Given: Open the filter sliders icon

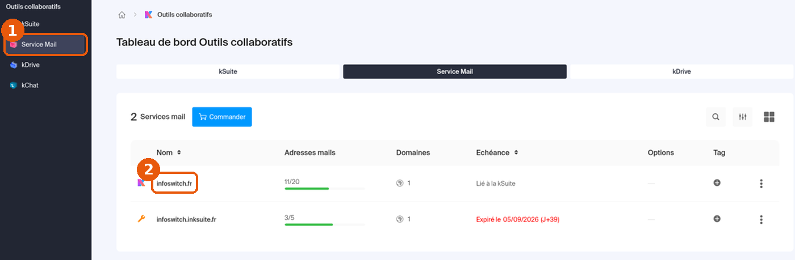Looking at the screenshot, I should 743,117.
